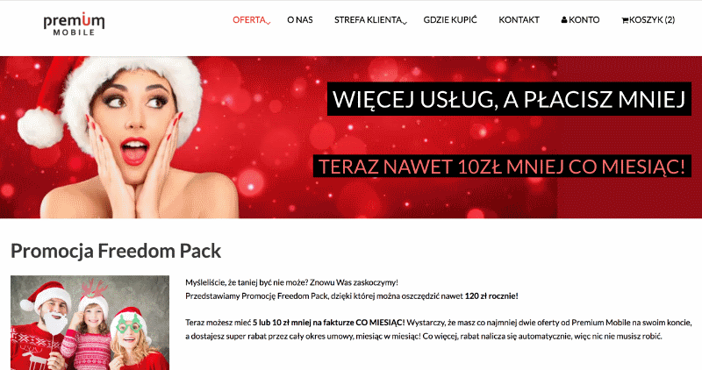Expand the chevron beside STREFA KLIENTA
This screenshot has height=370, width=702.
[405, 23]
